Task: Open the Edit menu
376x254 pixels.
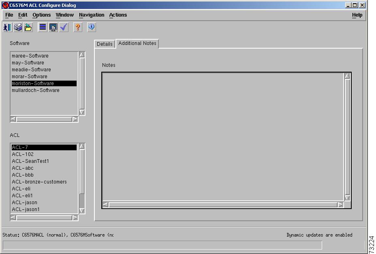Action: pyautogui.click(x=23, y=15)
